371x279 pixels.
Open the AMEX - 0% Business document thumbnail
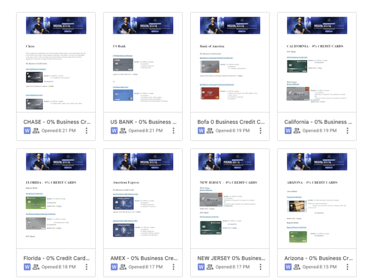pos(143,199)
